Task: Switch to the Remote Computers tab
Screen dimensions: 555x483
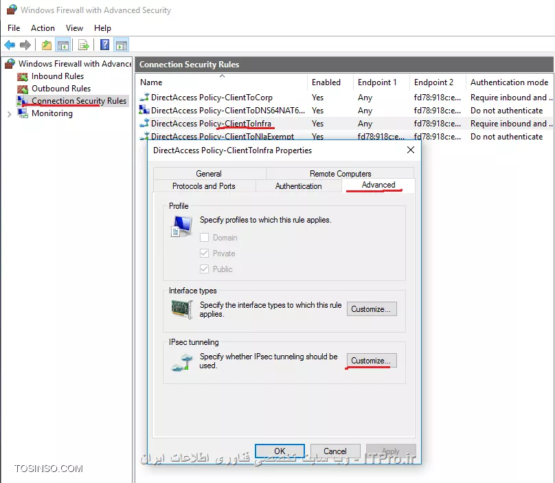Action: (x=340, y=174)
